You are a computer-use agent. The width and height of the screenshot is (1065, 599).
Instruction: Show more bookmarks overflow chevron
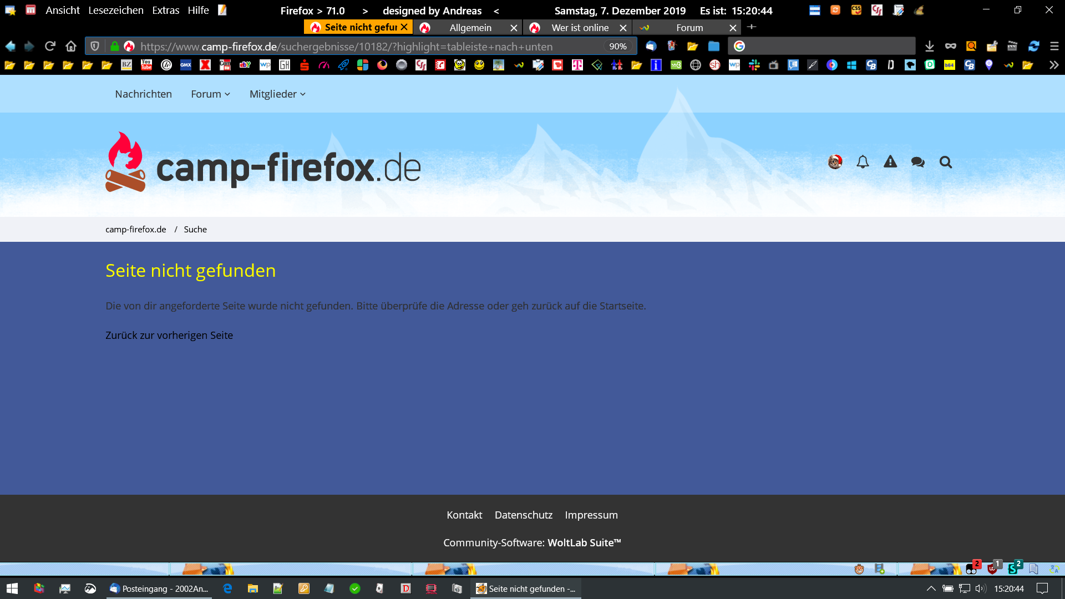point(1054,65)
